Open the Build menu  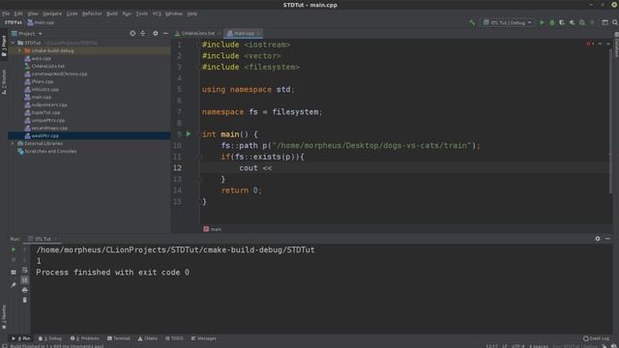(x=112, y=14)
